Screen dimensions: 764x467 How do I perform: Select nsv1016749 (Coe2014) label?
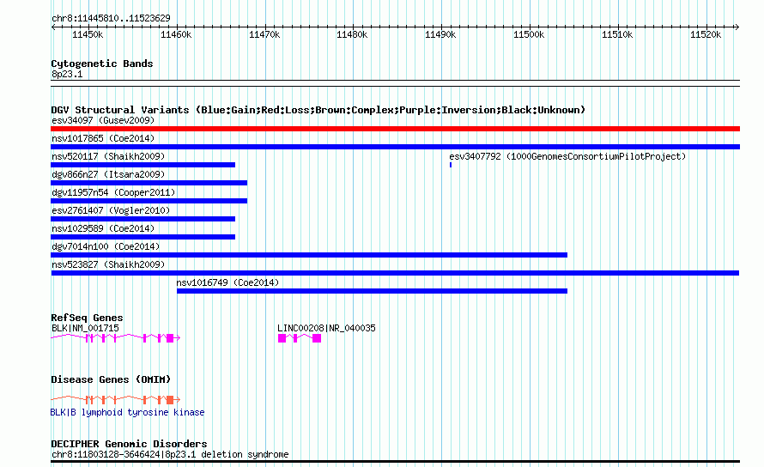pyautogui.click(x=227, y=282)
